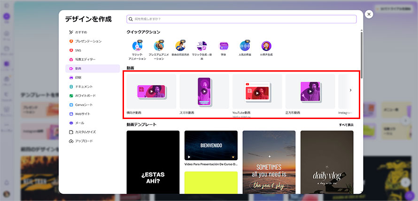Choose the 横向き動画 thumbnail
This screenshot has width=418, height=201.
click(x=151, y=91)
